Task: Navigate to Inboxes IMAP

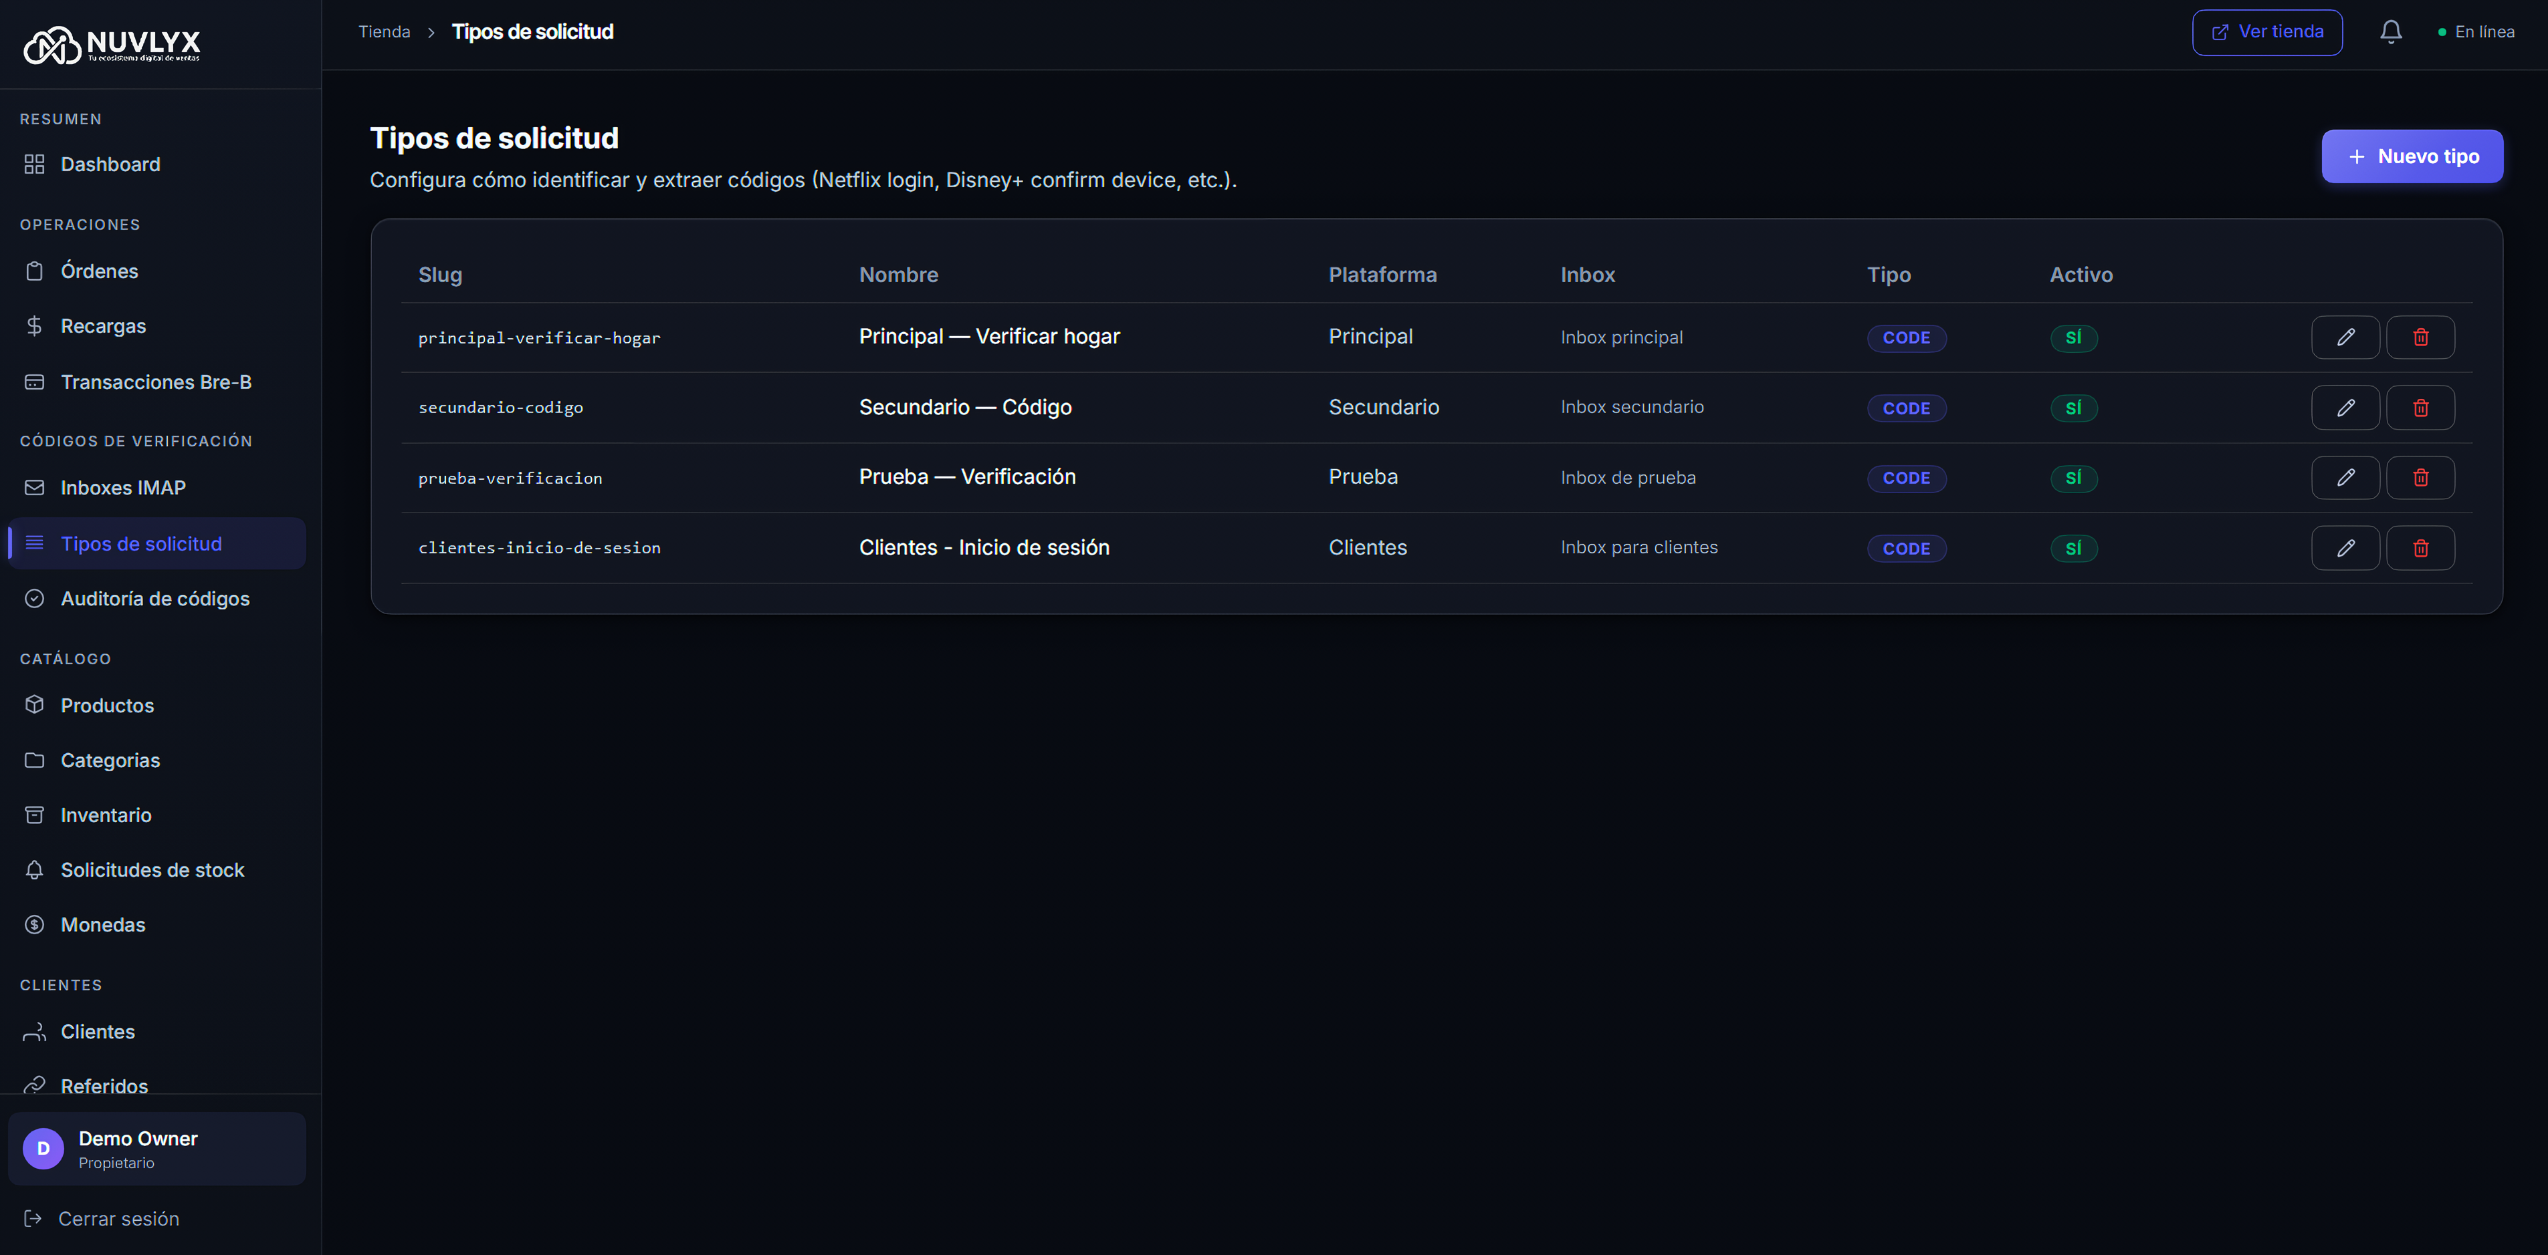Action: (156, 487)
